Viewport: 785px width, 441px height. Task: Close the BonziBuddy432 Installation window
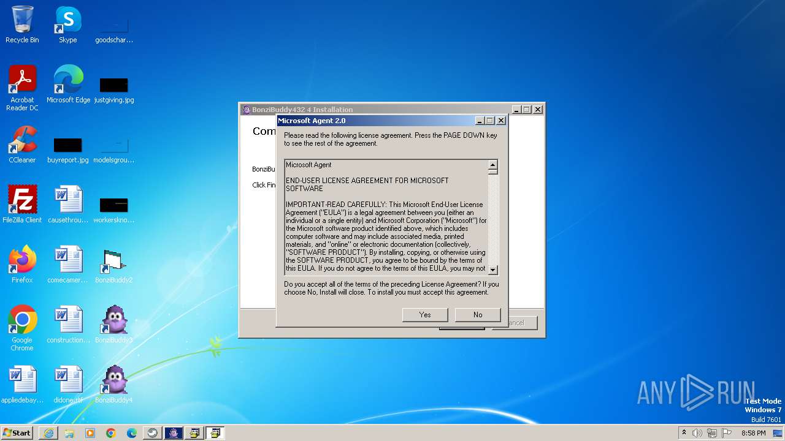pyautogui.click(x=537, y=110)
